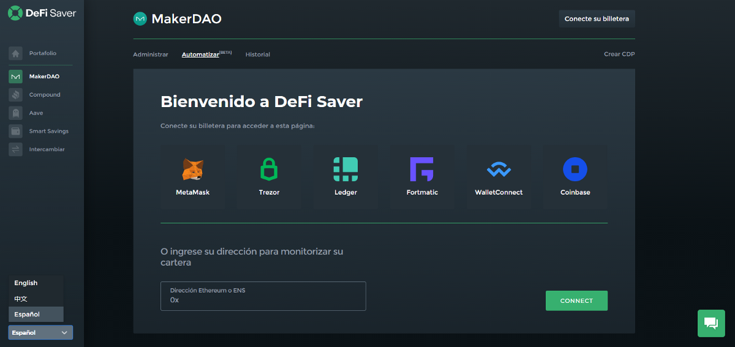The image size is (735, 347).
Task: Collapse the Español language dropdown
Action: coord(40,332)
